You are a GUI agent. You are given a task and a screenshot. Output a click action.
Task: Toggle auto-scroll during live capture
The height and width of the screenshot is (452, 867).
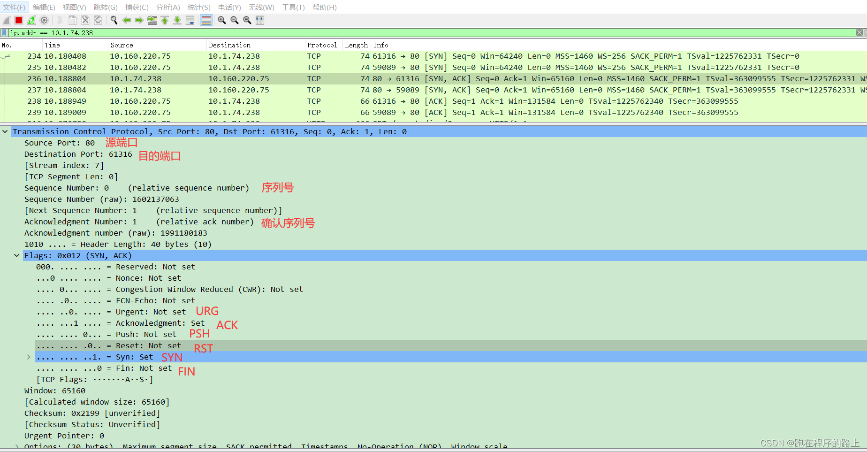pyautogui.click(x=190, y=20)
